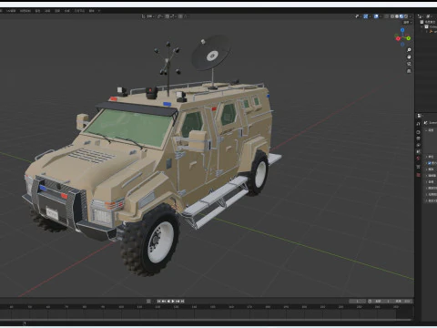The width and height of the screenshot is (437, 328).
Task: Toggle snapping magnet in viewport header
Action: (x=168, y=16)
